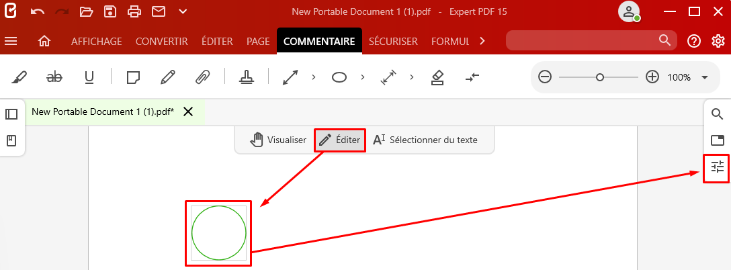Open the hamburger main menu
This screenshot has width=731, height=270.
[x=11, y=42]
